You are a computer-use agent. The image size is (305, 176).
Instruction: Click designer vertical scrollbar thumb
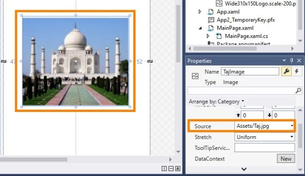point(178,34)
